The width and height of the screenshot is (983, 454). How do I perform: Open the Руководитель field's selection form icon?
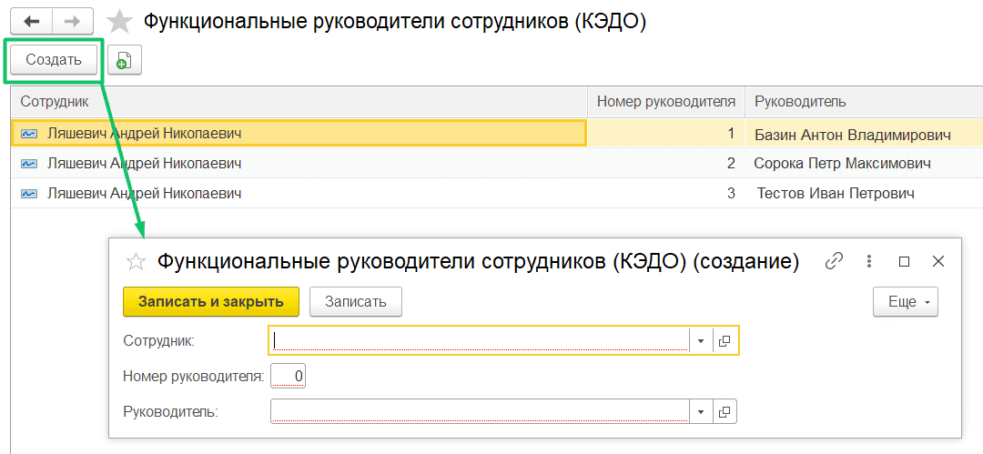point(725,412)
